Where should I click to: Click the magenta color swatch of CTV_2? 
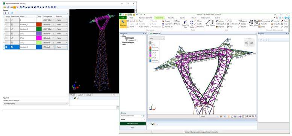click(39, 38)
